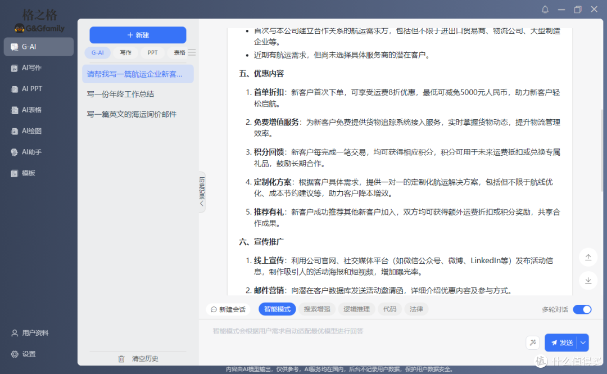Select the 写作 history filter tab
607x374 pixels.
tap(125, 53)
